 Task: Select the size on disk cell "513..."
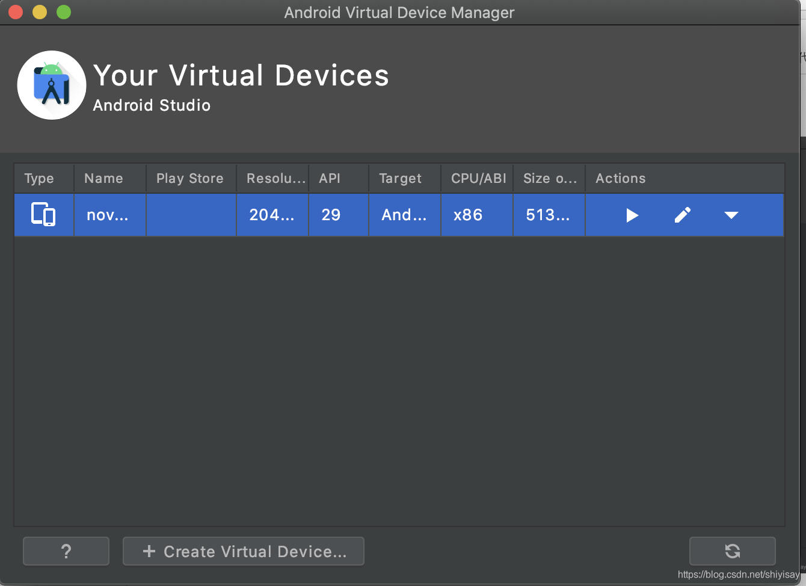click(x=549, y=215)
